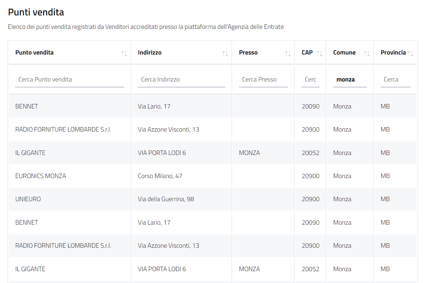Click the Comune sort arrows icon
425x283 pixels.
pos(367,54)
